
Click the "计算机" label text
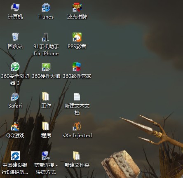click(15, 17)
